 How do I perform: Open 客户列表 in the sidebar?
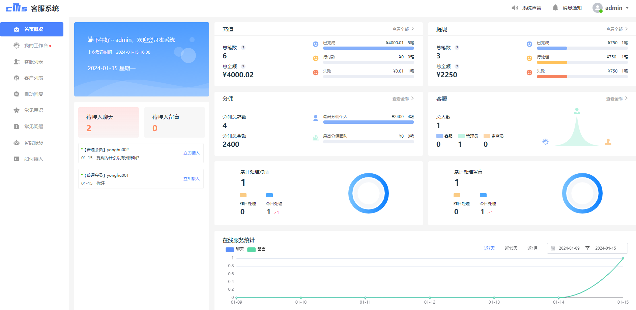33,78
